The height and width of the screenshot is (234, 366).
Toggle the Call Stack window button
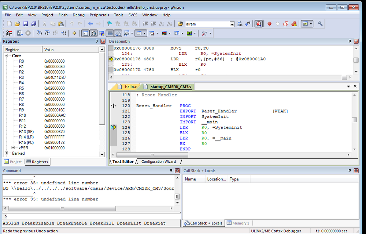pyautogui.click(x=118, y=33)
